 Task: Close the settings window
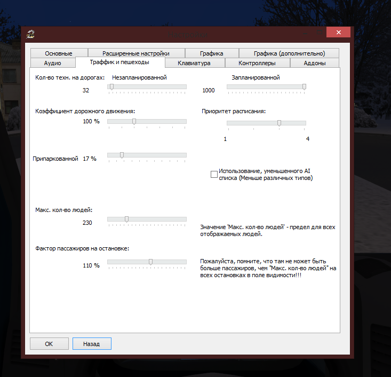(x=338, y=32)
